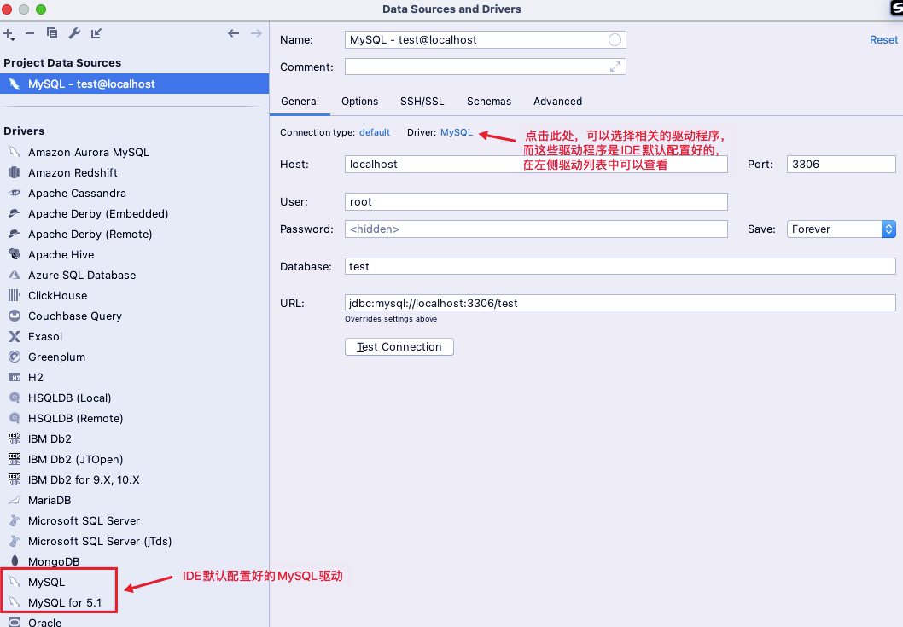
Task: Click in the Host field
Action: [536, 164]
